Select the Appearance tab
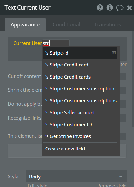 tap(25, 24)
